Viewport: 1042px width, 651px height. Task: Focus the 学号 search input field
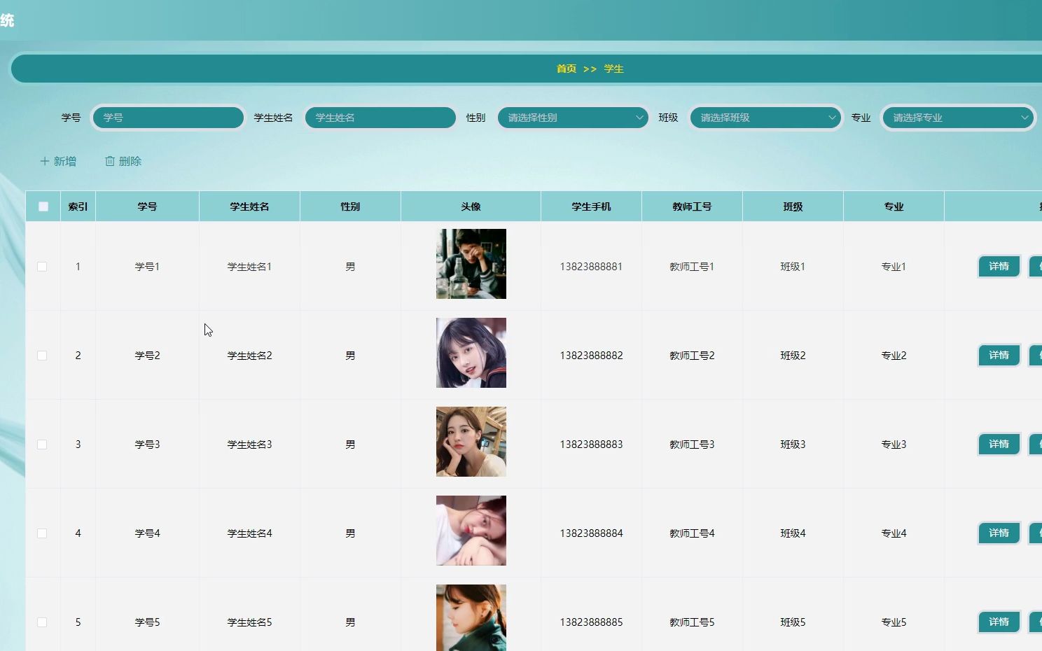click(168, 118)
